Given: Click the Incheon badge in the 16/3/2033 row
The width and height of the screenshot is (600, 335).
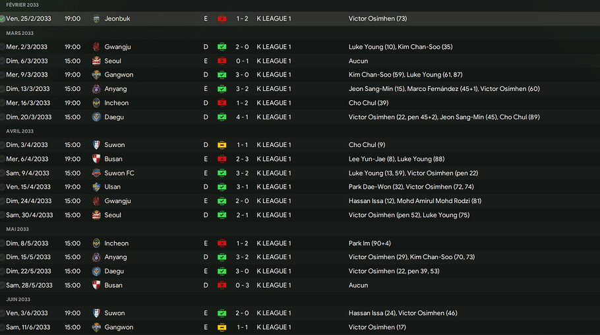Looking at the screenshot, I should pyautogui.click(x=97, y=103).
